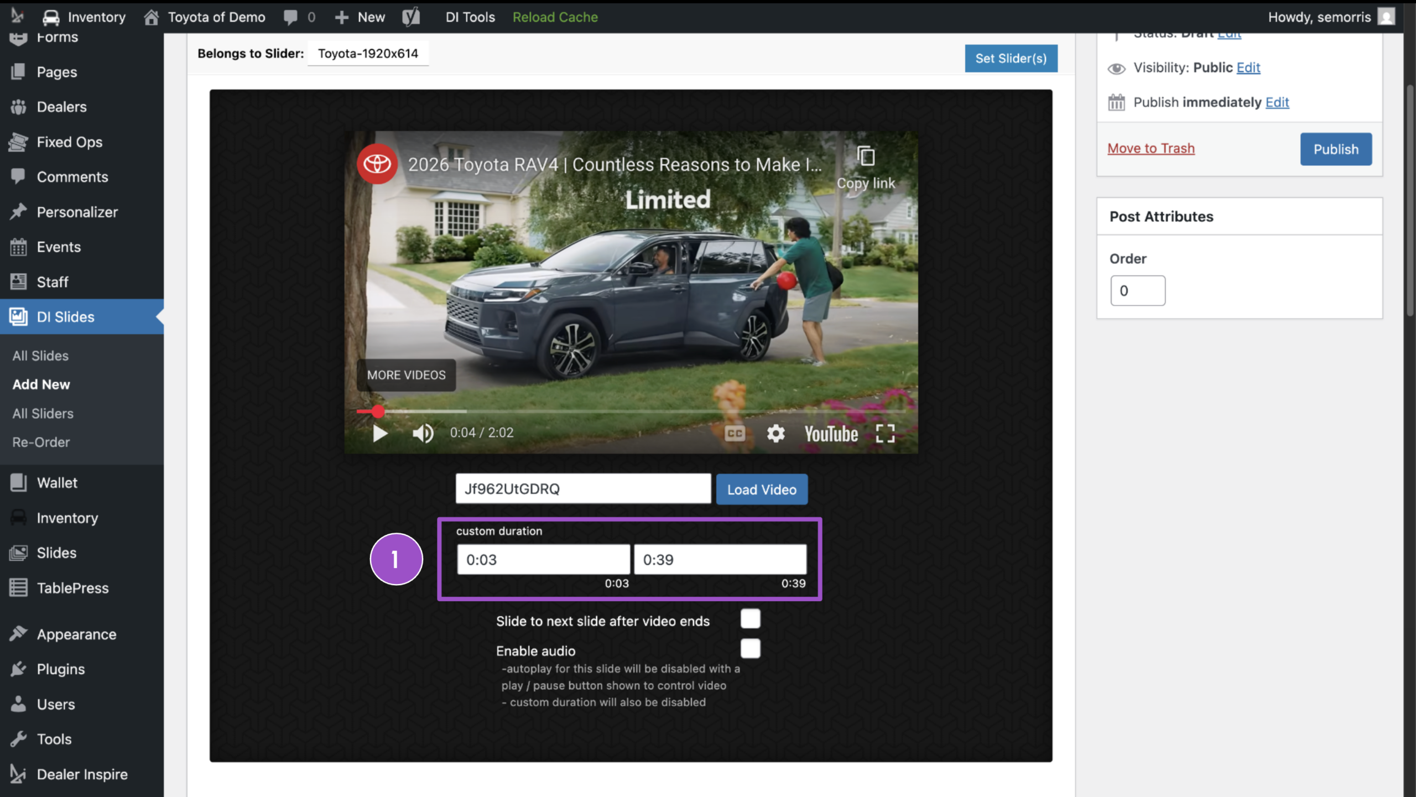Open the All Slides submenu item

[40, 356]
